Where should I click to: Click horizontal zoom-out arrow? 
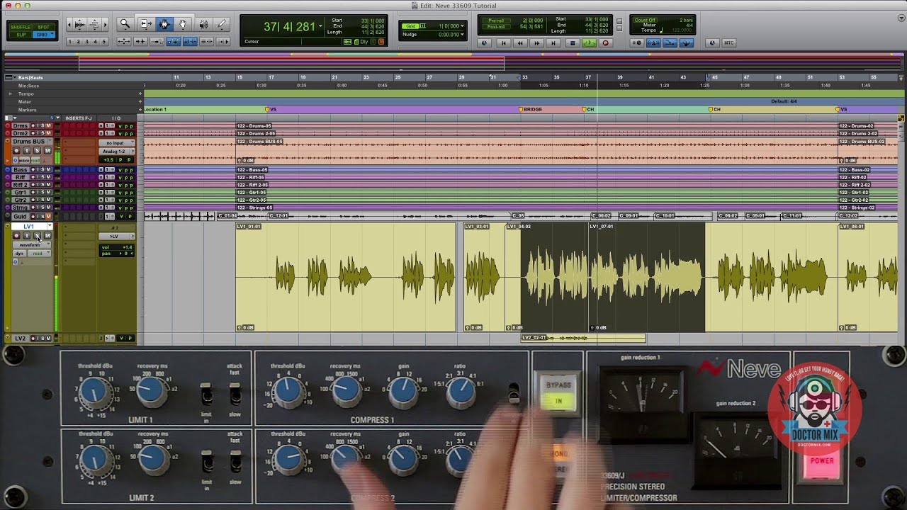pyautogui.click(x=69, y=24)
